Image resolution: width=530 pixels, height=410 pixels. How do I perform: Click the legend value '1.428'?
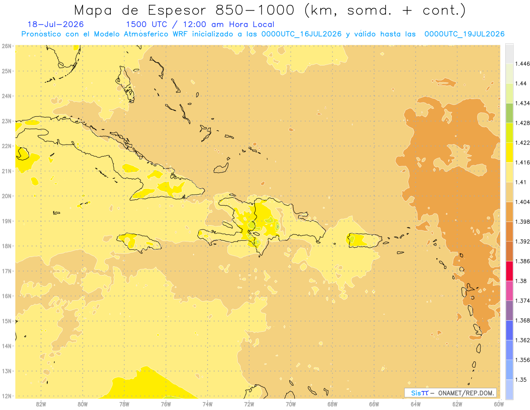coord(522,123)
